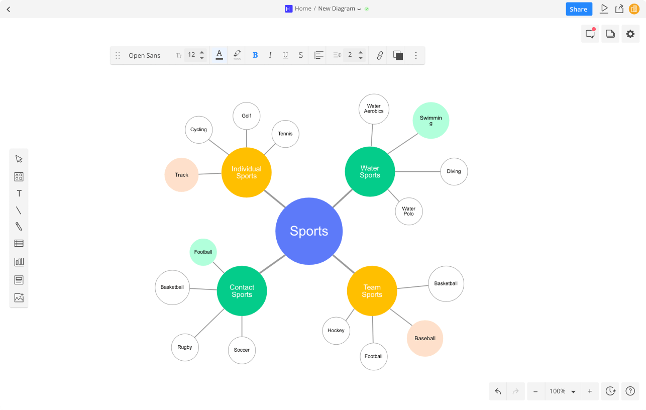Toggle bold formatting

point(255,55)
